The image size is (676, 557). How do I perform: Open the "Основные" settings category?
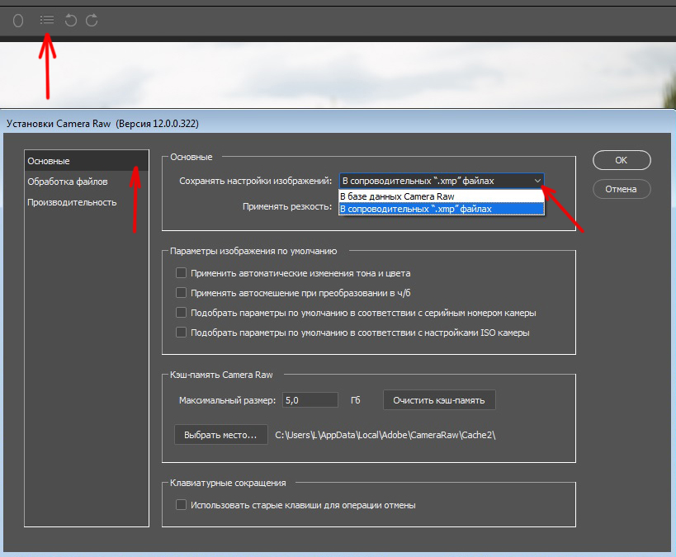click(49, 160)
